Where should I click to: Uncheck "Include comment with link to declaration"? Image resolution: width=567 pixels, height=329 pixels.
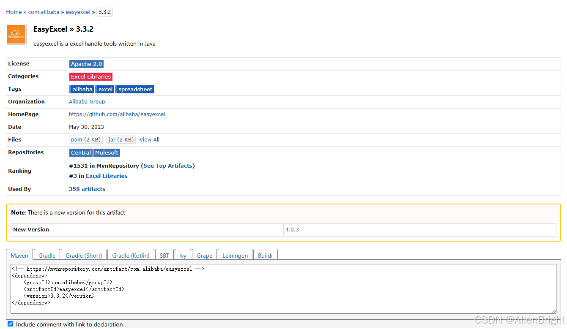pos(10,324)
